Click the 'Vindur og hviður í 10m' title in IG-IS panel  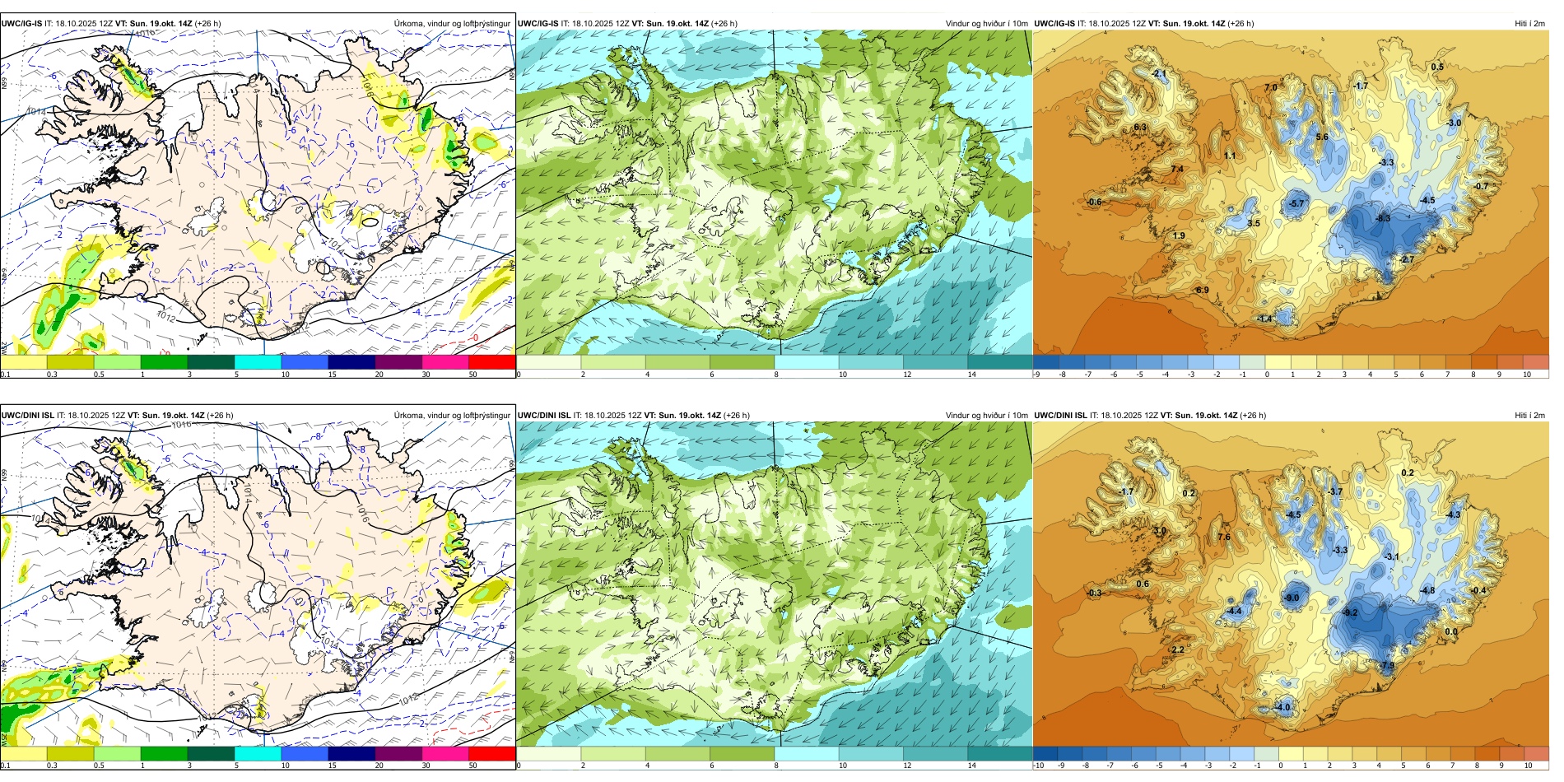[x=986, y=24]
